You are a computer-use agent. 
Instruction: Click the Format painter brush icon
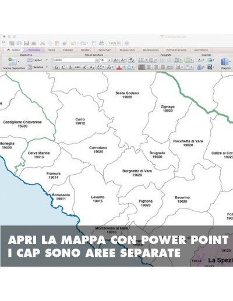tap(65, 43)
